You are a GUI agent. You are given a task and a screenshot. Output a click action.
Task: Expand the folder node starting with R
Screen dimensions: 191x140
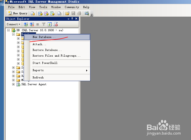point(14,76)
